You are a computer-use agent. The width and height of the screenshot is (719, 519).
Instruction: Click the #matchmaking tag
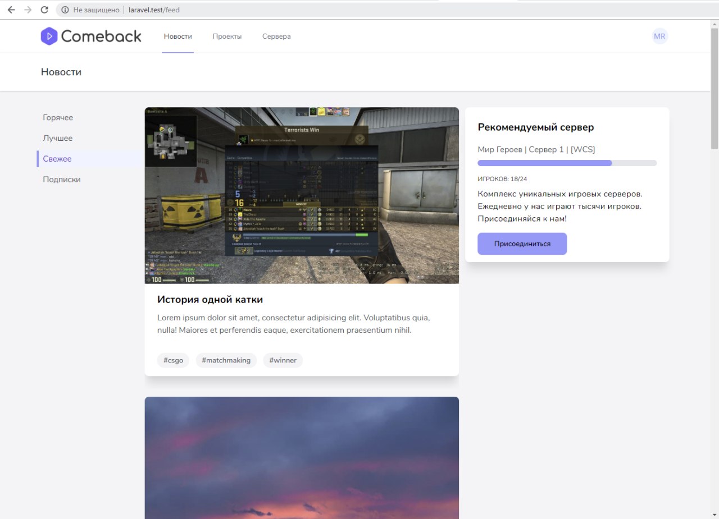tap(226, 360)
